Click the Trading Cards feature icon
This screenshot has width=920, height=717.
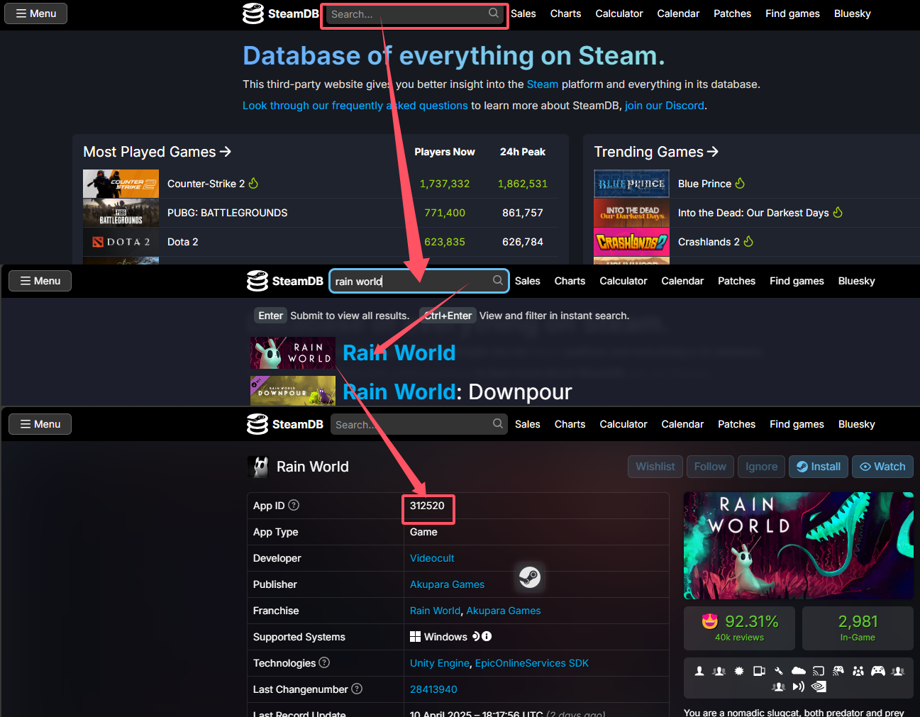point(759,671)
